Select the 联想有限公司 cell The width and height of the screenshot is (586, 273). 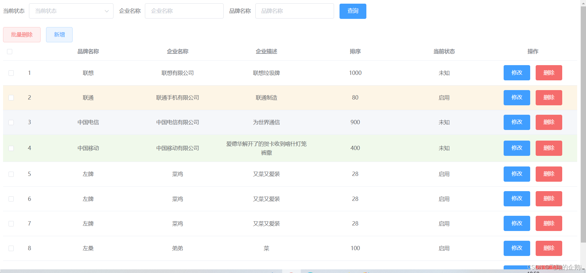click(x=178, y=73)
